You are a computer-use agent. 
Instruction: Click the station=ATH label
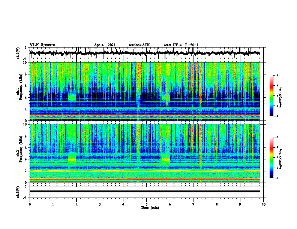(139, 45)
